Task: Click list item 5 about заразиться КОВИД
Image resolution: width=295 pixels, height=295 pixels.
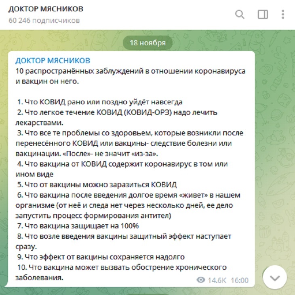Action: 97,185
